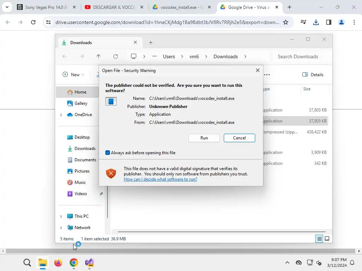362x271 pixels.
Task: View site information icon in address bar
Action: click(48, 22)
